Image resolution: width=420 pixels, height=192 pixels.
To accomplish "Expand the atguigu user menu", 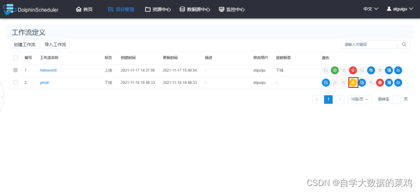I will (x=400, y=9).
